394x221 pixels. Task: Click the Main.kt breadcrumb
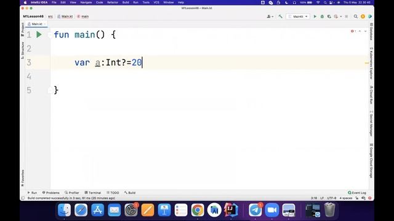(x=65, y=17)
